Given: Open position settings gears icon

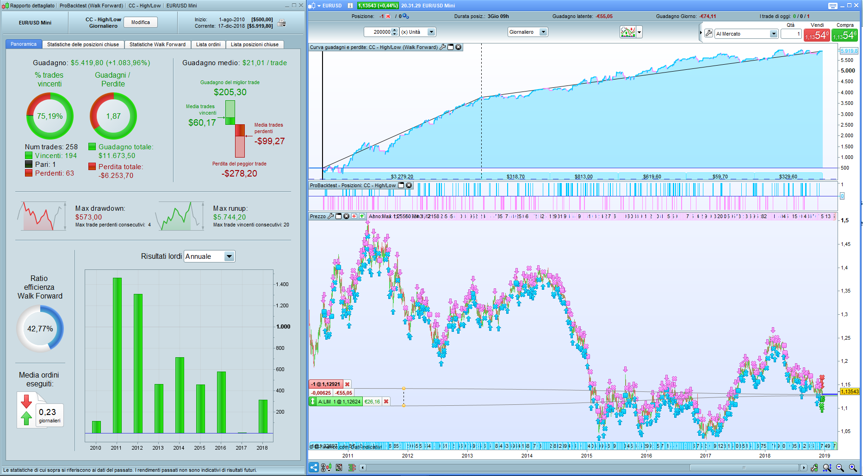Looking at the screenshot, I should [x=406, y=16].
